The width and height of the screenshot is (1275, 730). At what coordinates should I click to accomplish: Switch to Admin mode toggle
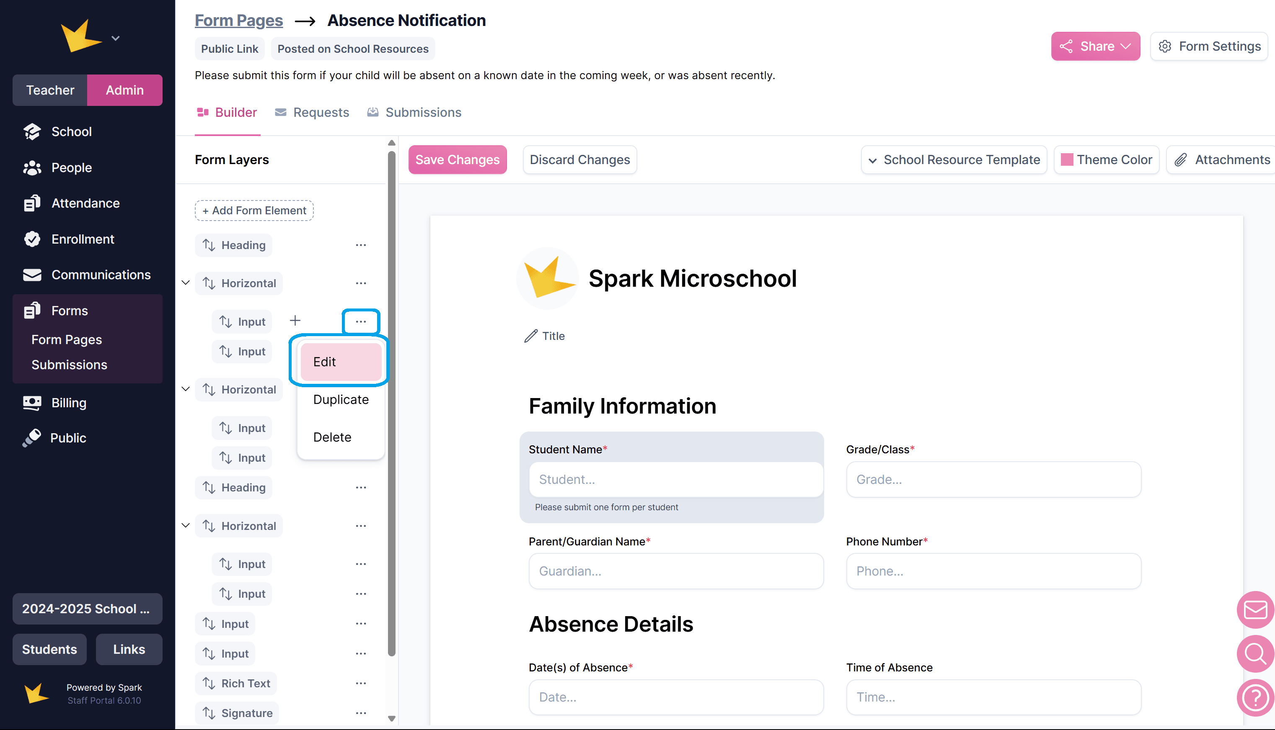point(124,90)
